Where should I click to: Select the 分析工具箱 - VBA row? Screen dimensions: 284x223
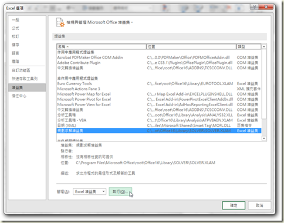(x=159, y=120)
